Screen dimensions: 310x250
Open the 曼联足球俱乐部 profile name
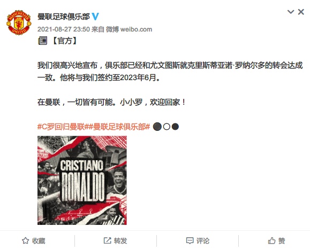click(64, 17)
